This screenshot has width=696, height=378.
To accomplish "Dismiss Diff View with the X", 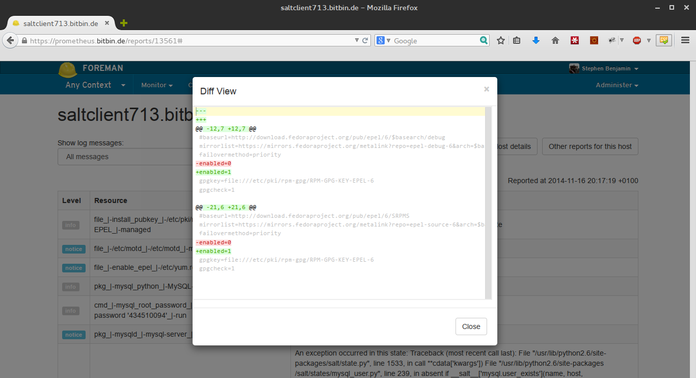I will tap(486, 89).
